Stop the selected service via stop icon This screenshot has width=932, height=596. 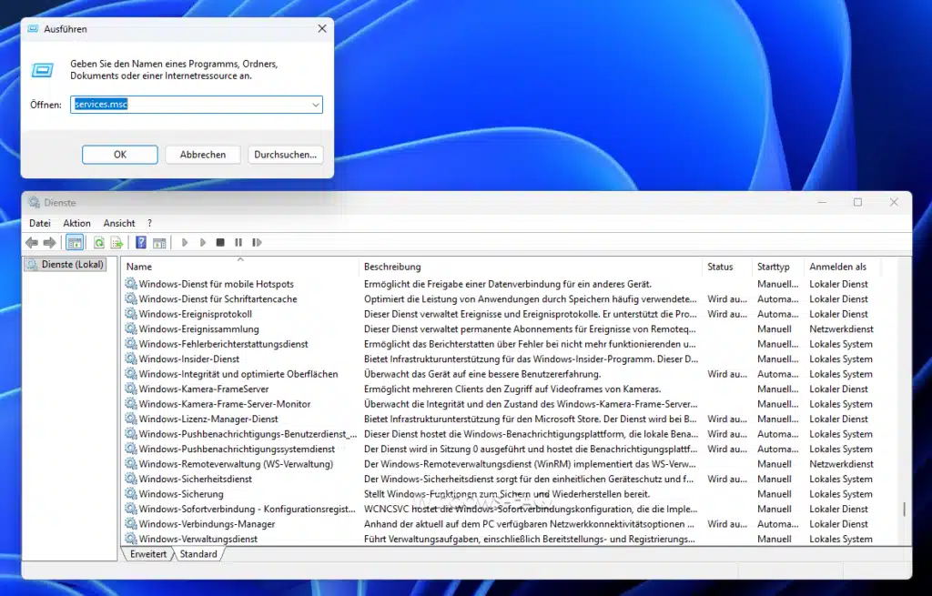coord(219,242)
